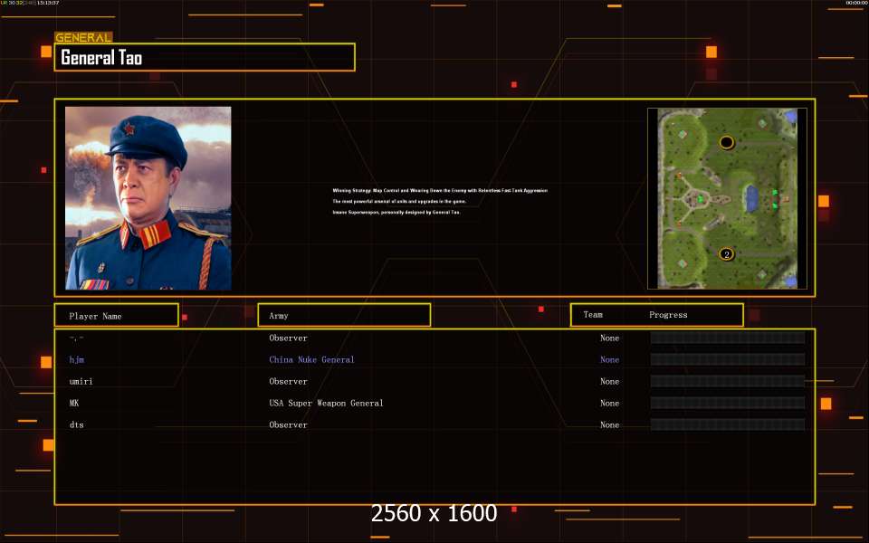This screenshot has width=869, height=543.
Task: Select player hjm in the list
Action: (76, 359)
